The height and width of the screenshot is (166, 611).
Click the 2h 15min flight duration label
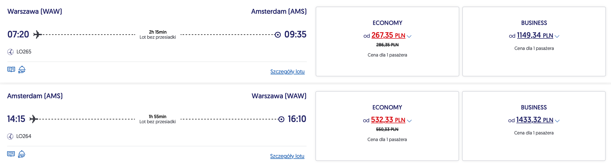(158, 32)
